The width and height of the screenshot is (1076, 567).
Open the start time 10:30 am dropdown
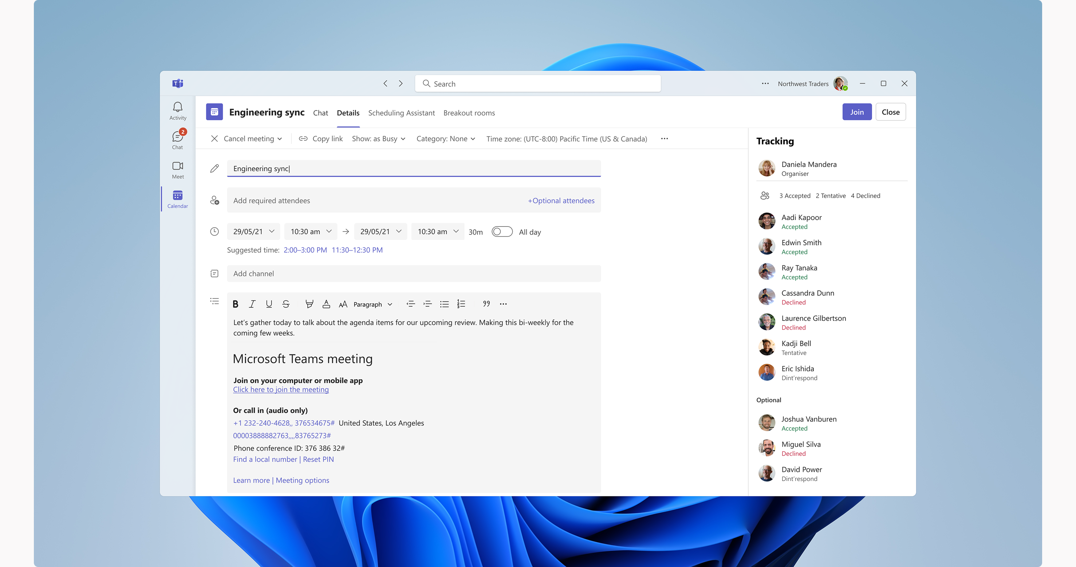[x=311, y=232]
